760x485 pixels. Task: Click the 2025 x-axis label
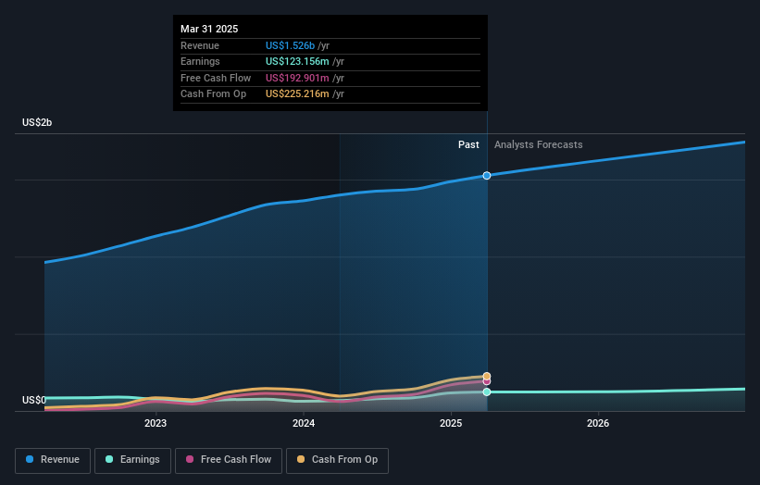coord(451,424)
